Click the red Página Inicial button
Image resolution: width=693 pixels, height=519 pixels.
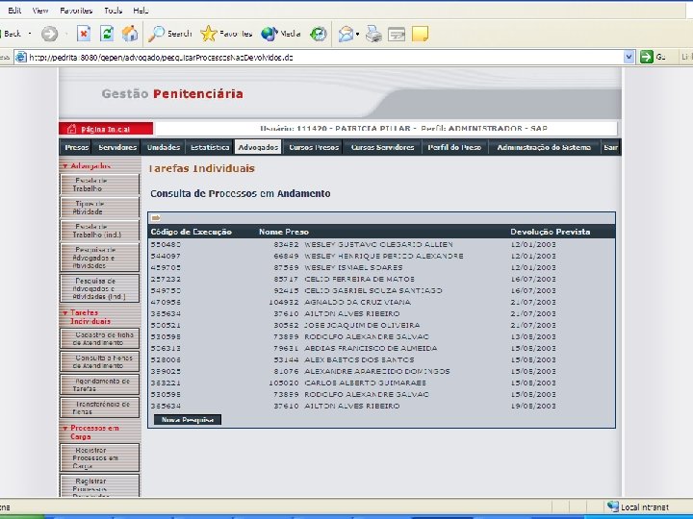[106, 129]
